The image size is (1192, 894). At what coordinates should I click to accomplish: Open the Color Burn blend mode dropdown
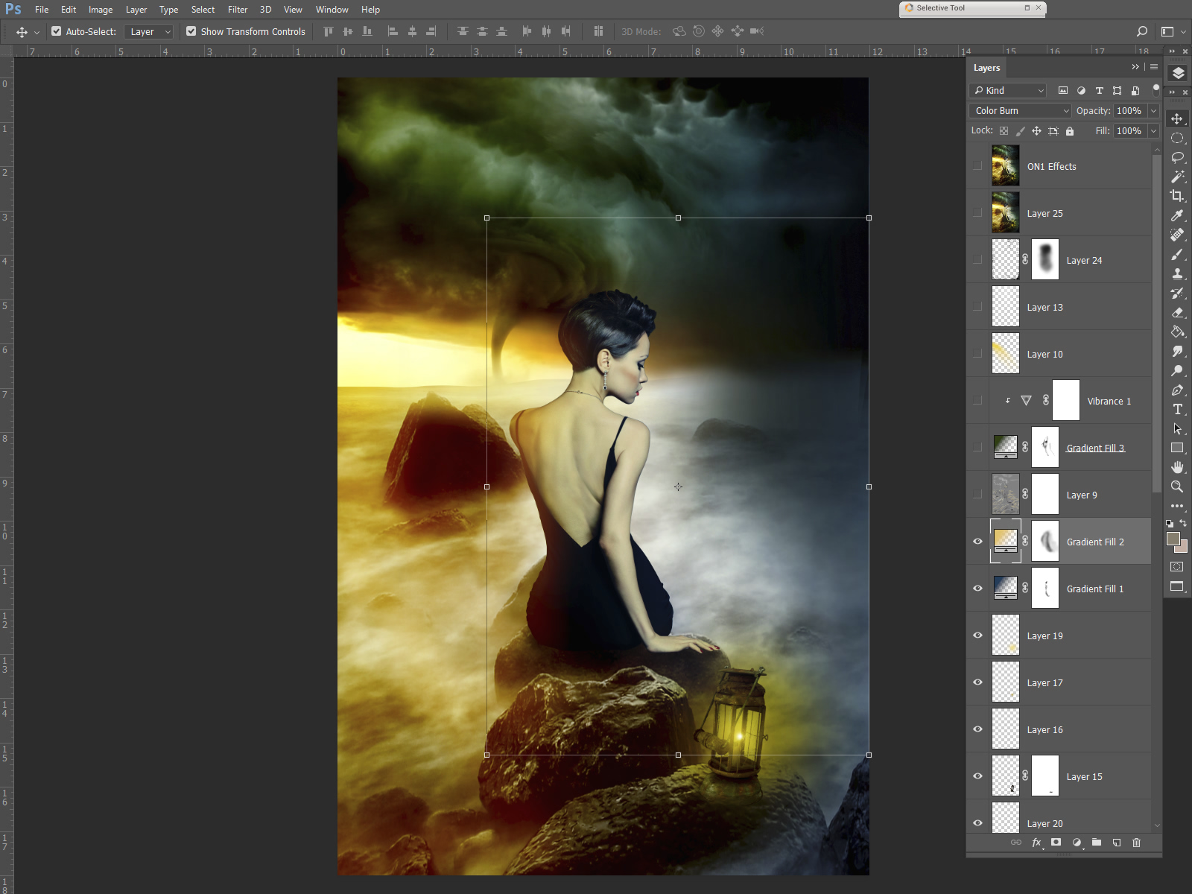click(x=1020, y=110)
